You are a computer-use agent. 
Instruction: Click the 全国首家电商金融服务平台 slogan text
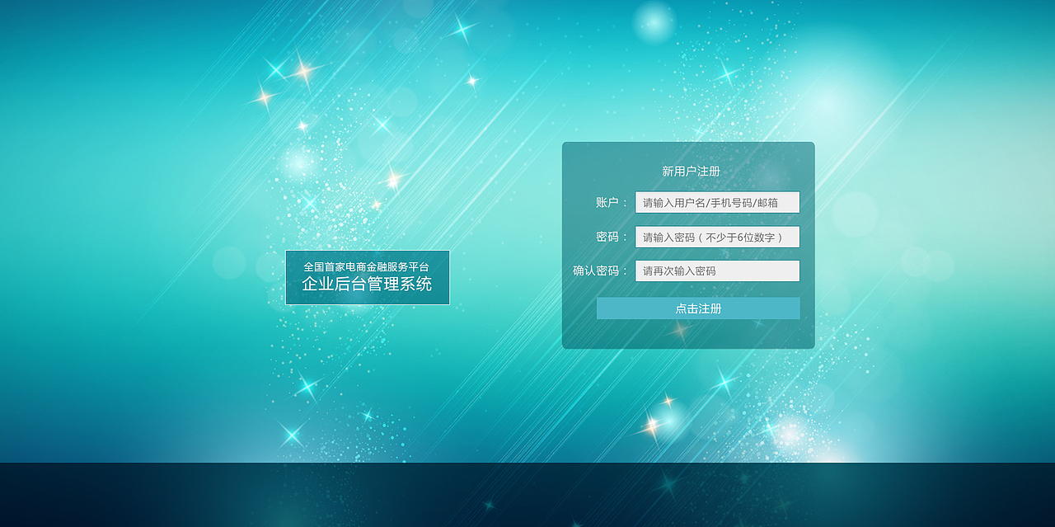click(x=368, y=266)
